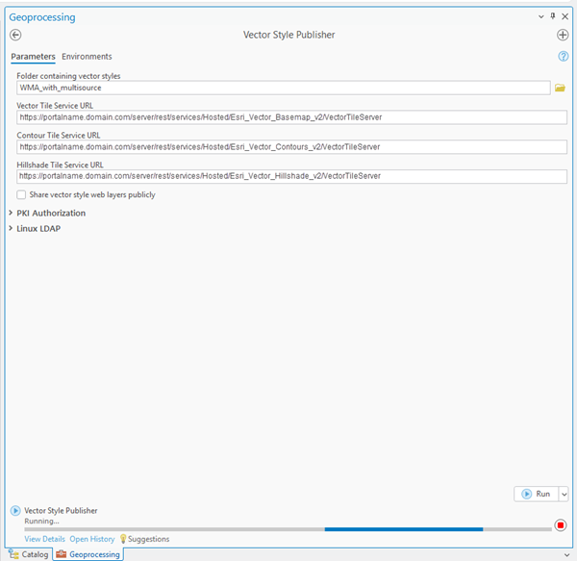Expand the Linux LDAP section
This screenshot has height=561, width=577.
(11, 228)
